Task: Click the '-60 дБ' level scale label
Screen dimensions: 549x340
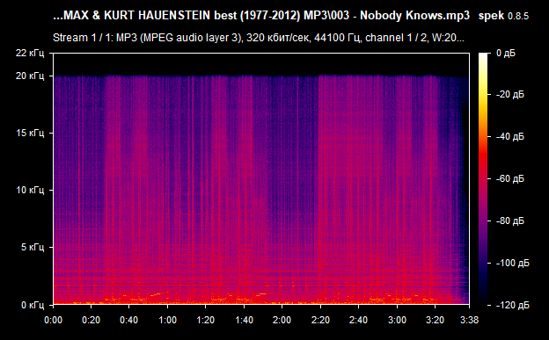Action: (510, 178)
